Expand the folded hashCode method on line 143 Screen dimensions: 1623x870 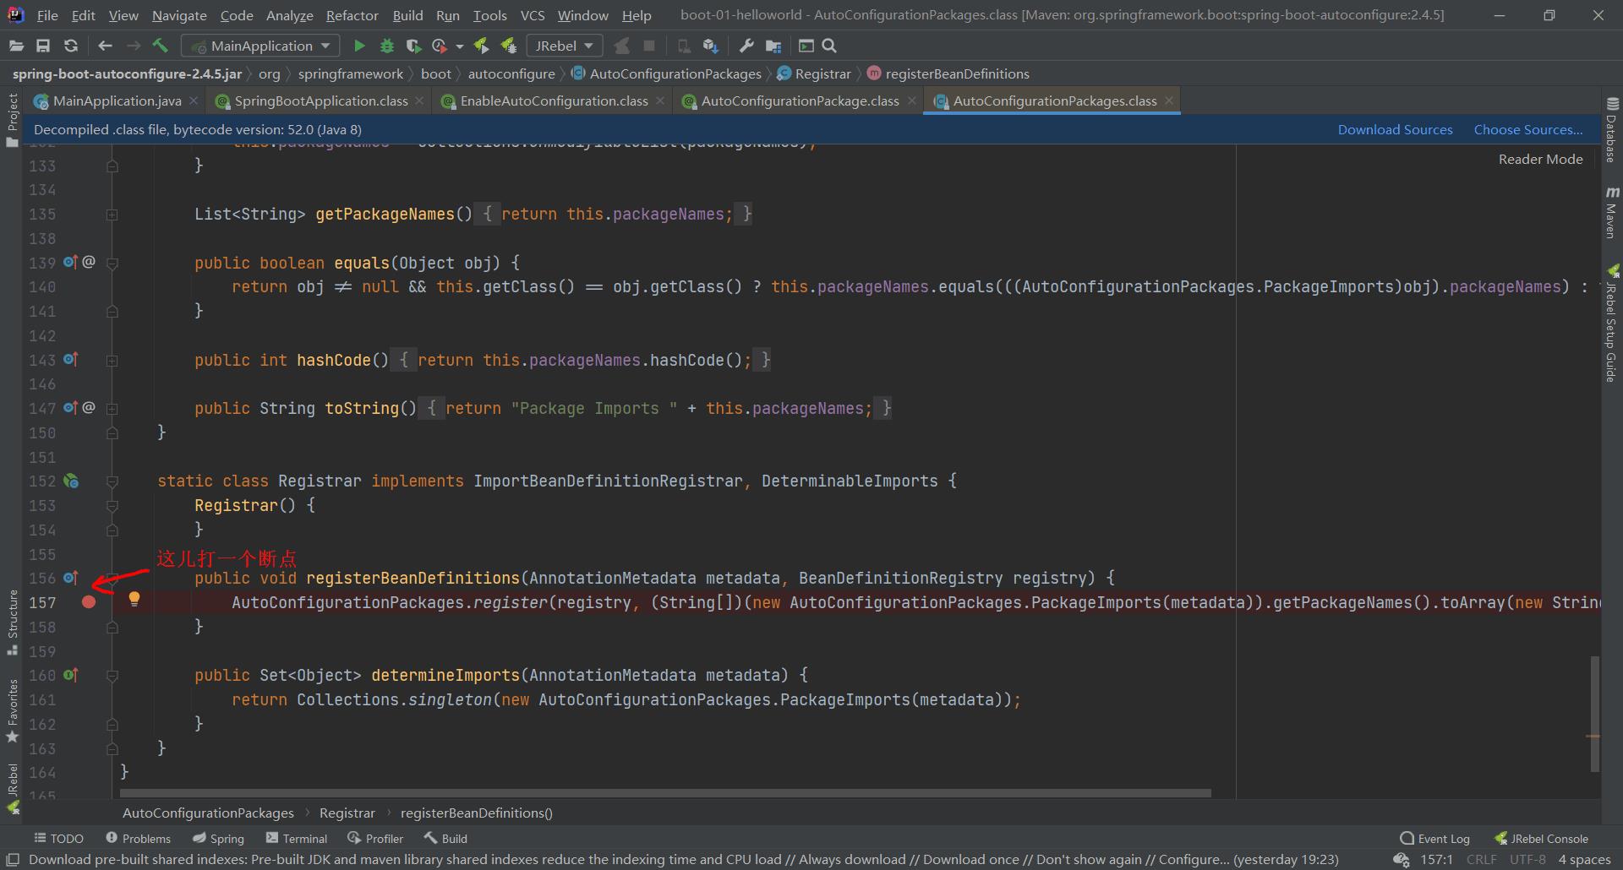(x=112, y=361)
